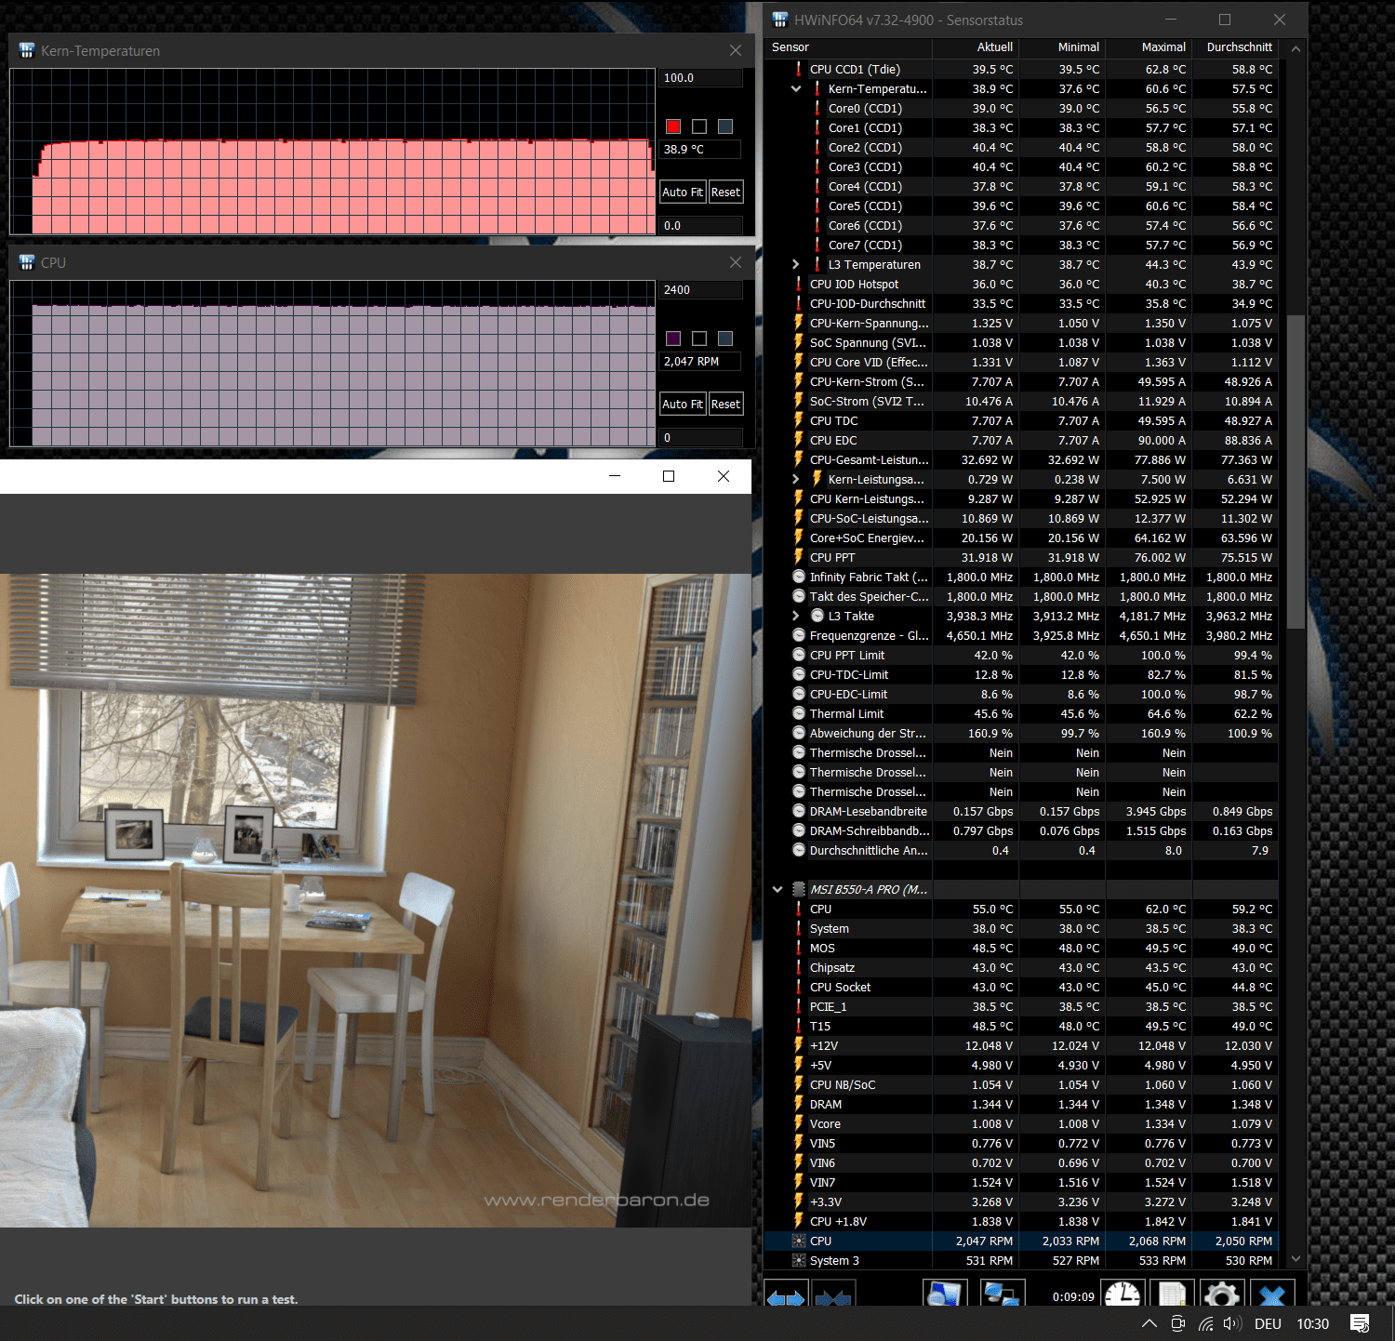The width and height of the screenshot is (1395, 1341).
Task: Click the clock icon beside Thermal Limit
Action: point(799,713)
